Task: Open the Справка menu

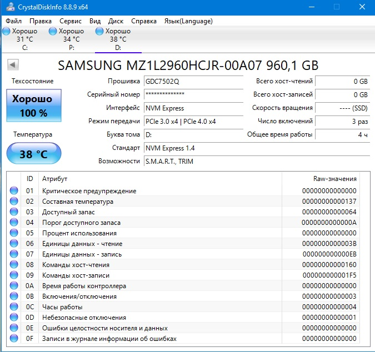Action: click(144, 21)
